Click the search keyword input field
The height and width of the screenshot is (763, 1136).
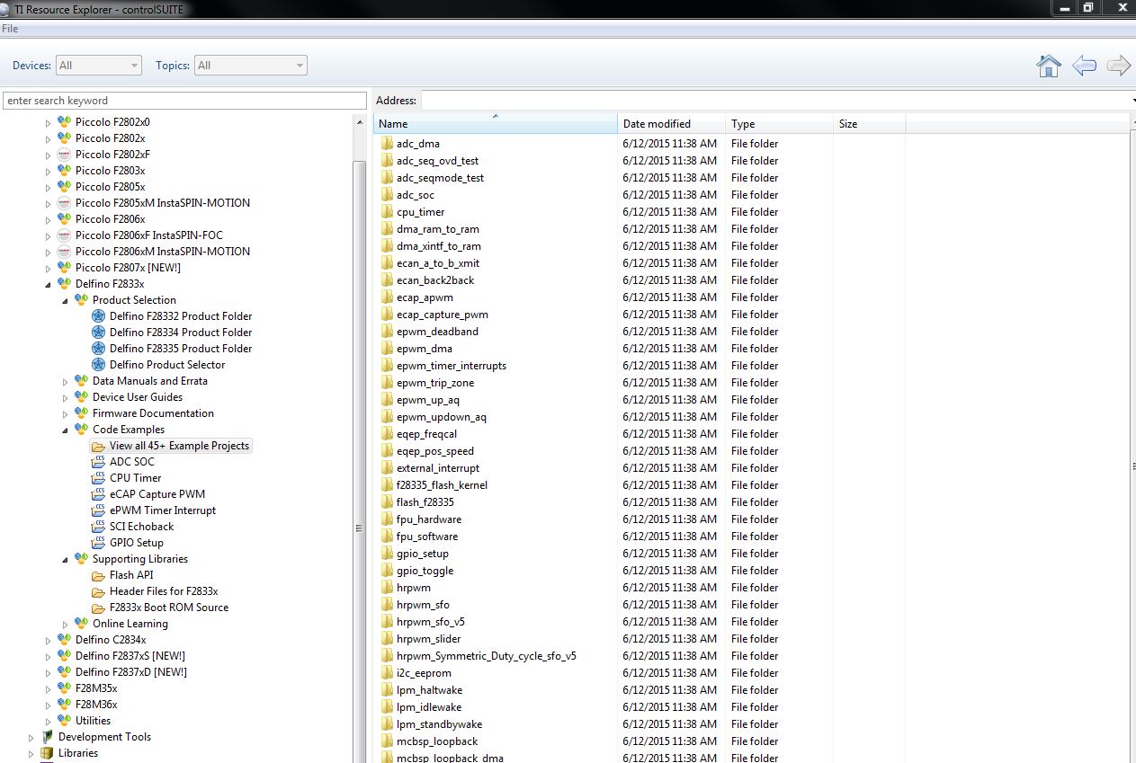[x=185, y=101]
